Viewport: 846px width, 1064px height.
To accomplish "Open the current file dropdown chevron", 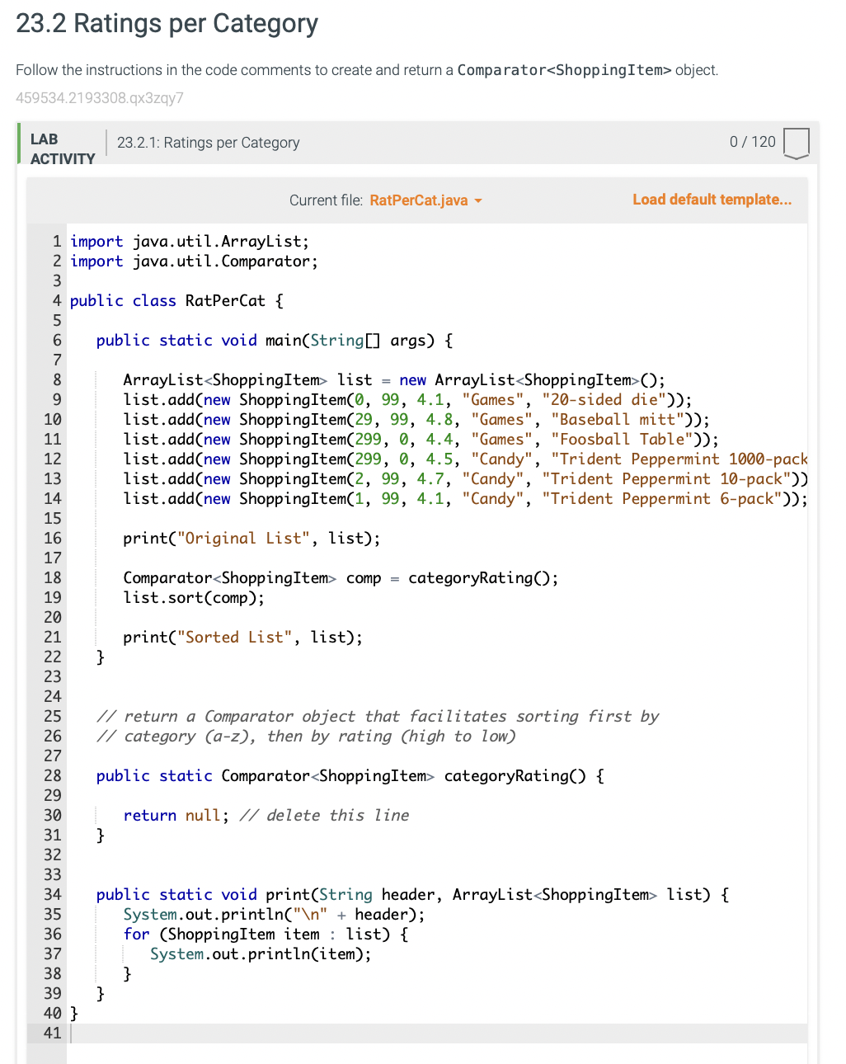I will coord(479,200).
